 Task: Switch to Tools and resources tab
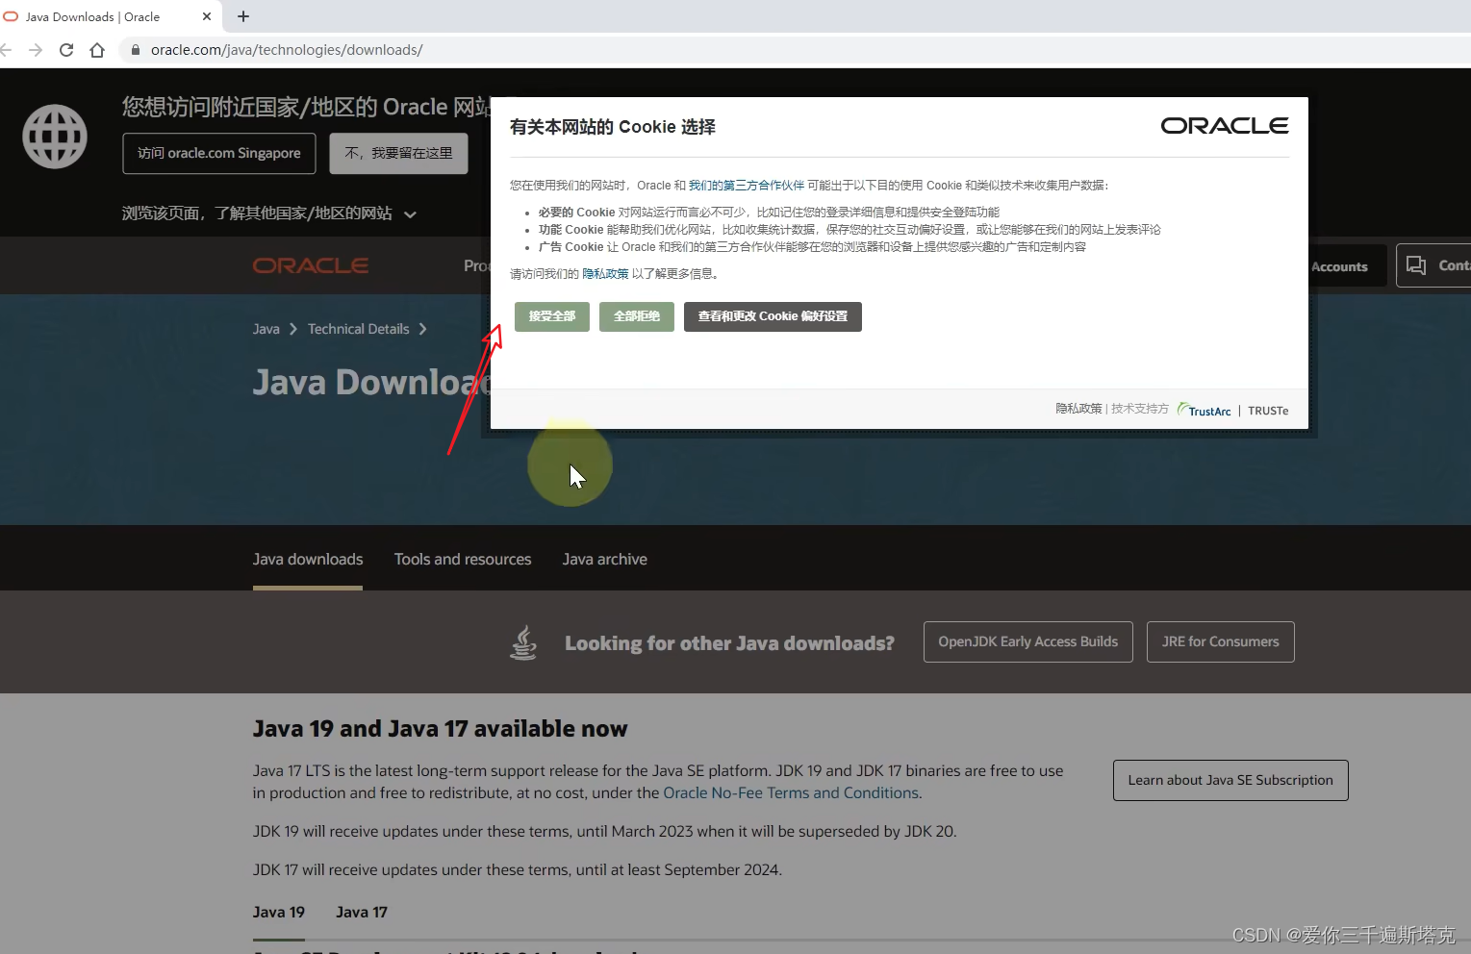[463, 560]
